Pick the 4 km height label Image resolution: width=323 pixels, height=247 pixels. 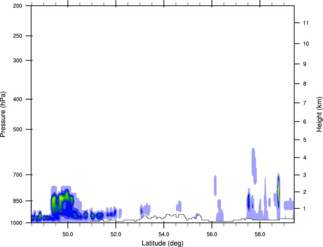tap(305, 158)
